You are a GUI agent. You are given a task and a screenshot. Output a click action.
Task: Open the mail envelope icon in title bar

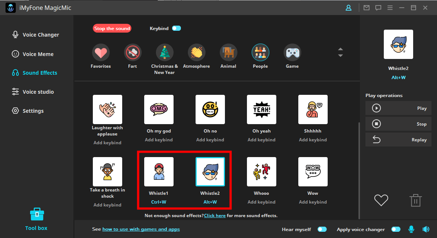367,8
